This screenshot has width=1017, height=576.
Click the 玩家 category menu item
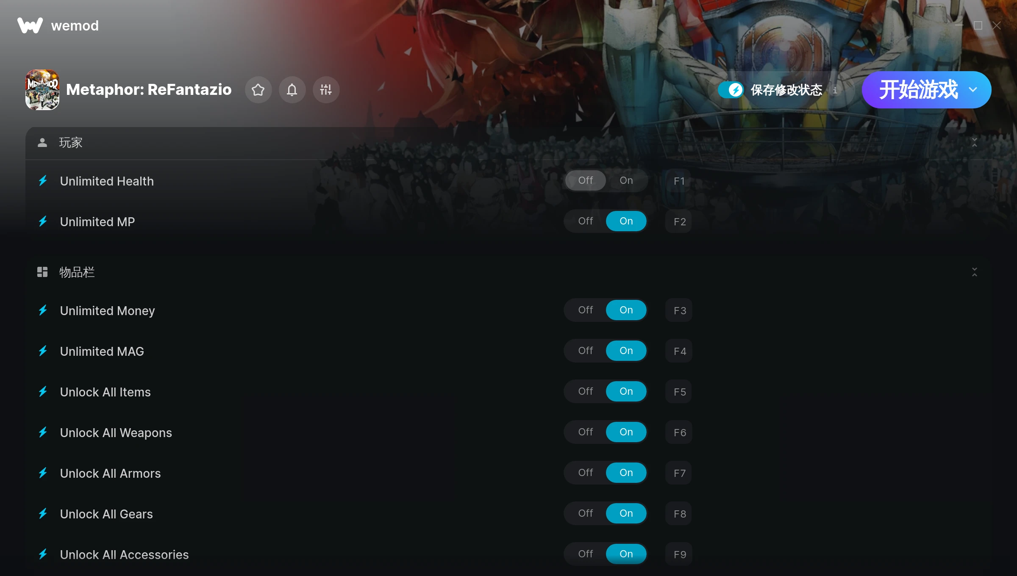(70, 142)
